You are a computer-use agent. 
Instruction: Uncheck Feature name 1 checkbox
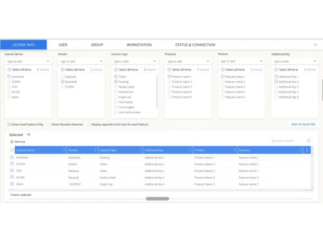coord(223,77)
